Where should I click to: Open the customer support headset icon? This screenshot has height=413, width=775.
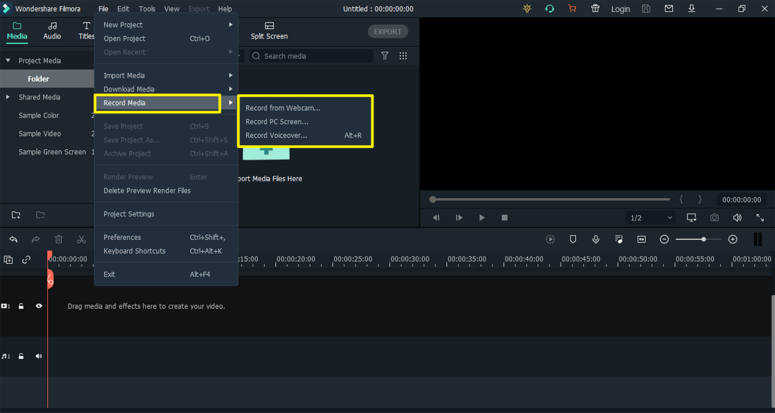point(549,9)
